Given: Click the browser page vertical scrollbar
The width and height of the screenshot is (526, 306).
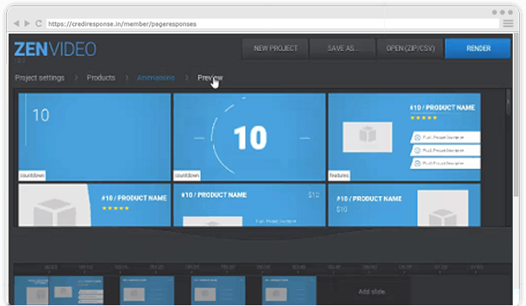Looking at the screenshot, I should [x=516, y=116].
